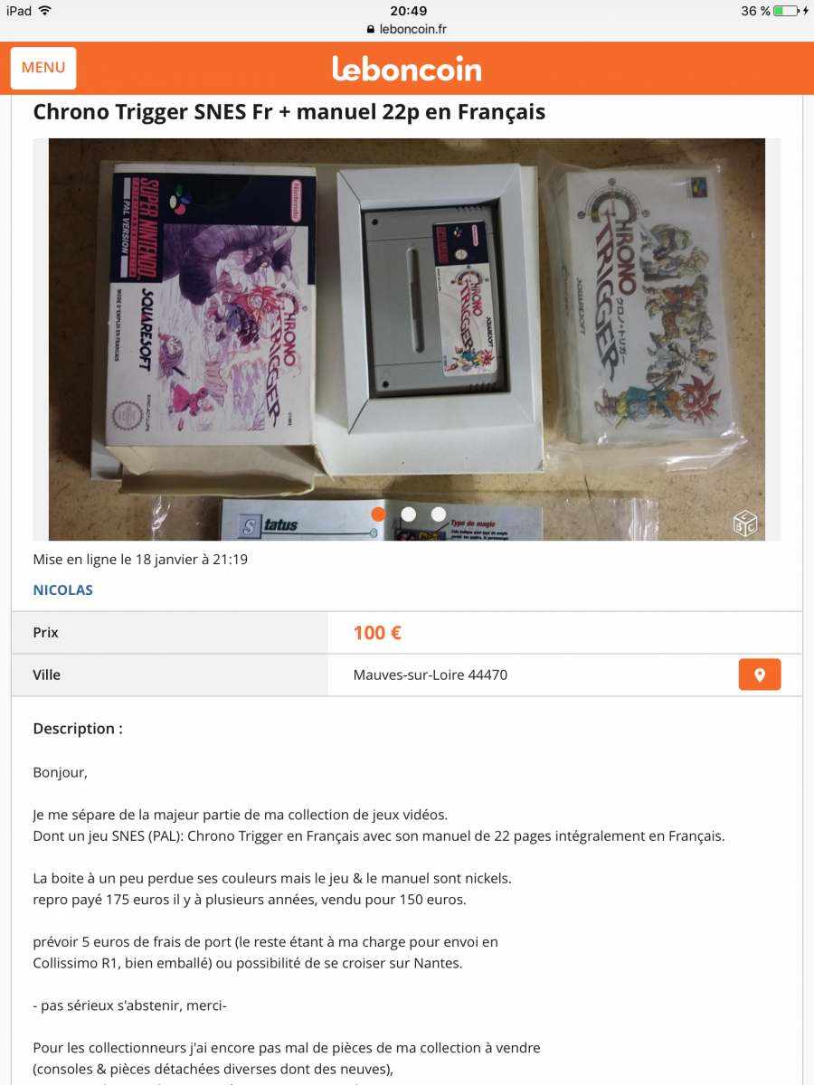Tap the 3D cube icon on photo
Screen dimensions: 814x1085
click(x=745, y=524)
